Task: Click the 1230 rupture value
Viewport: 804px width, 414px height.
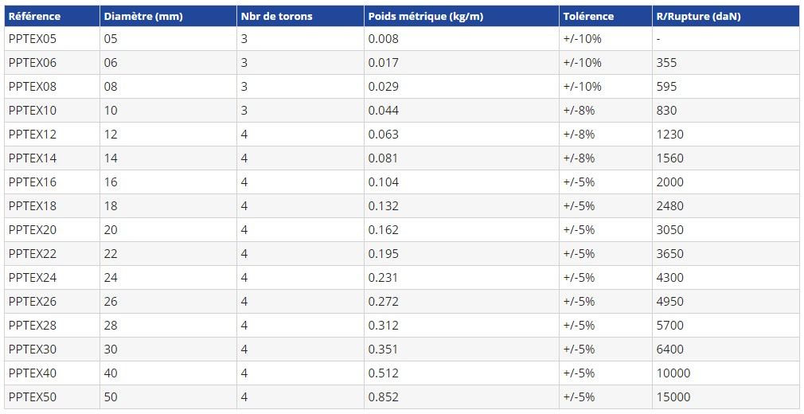Action: pyautogui.click(x=670, y=134)
